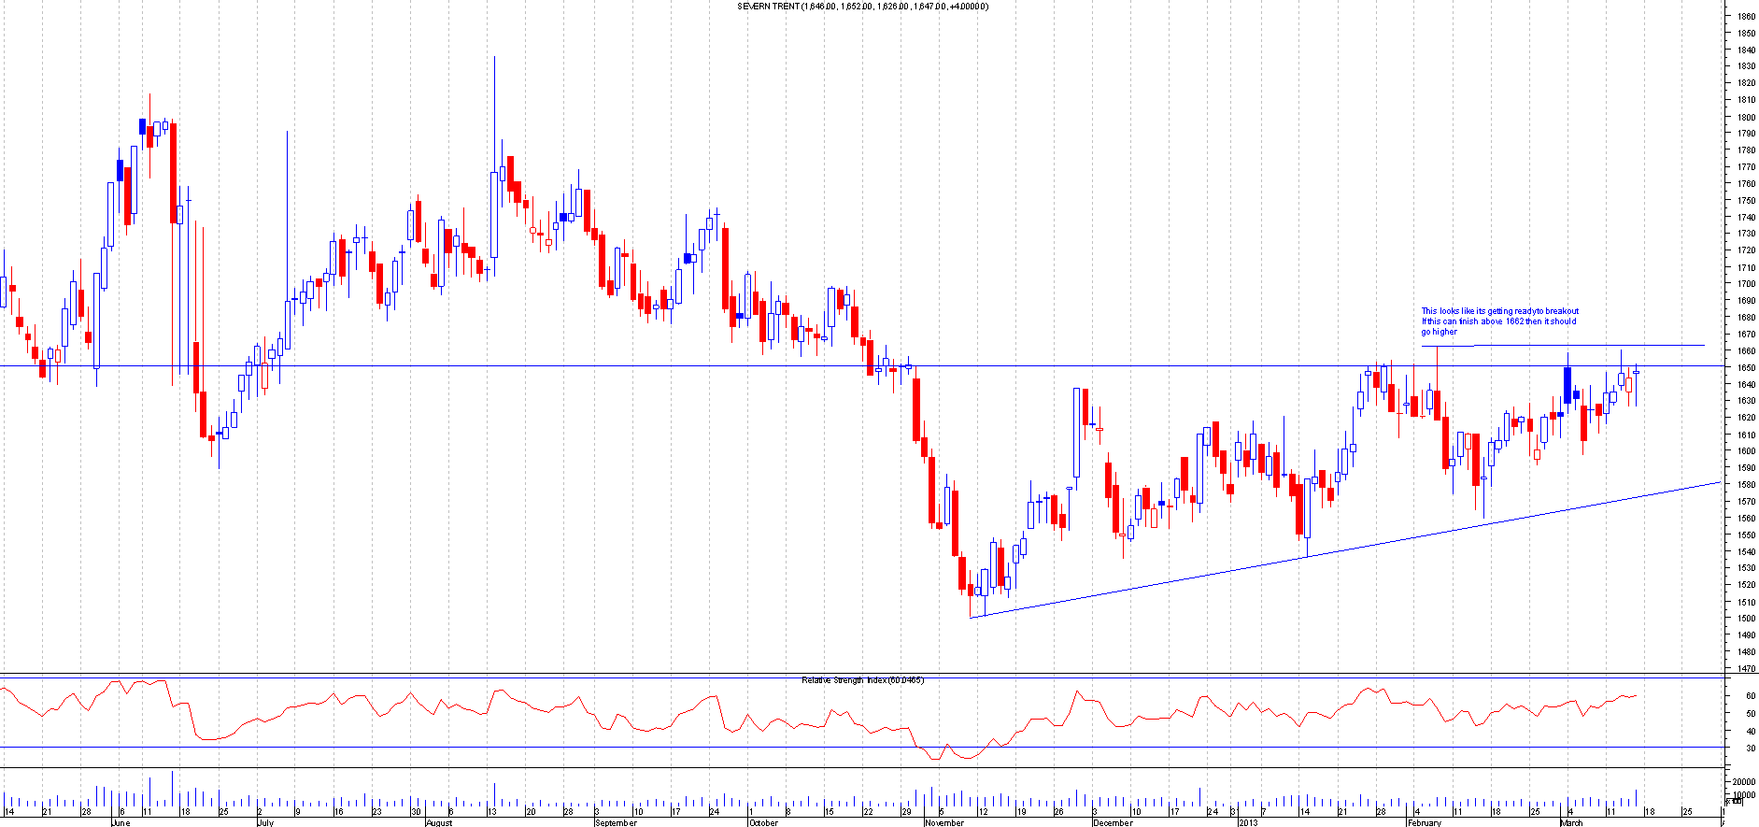This screenshot has width=1759, height=827.
Task: Click the Relative Strength Index label
Action: pyautogui.click(x=862, y=680)
